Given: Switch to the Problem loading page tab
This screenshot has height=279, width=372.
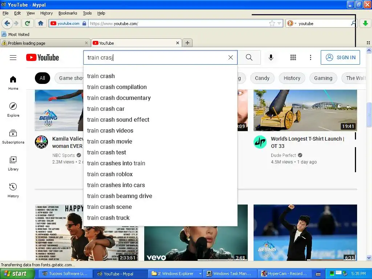Looking at the screenshot, I should (45, 43).
